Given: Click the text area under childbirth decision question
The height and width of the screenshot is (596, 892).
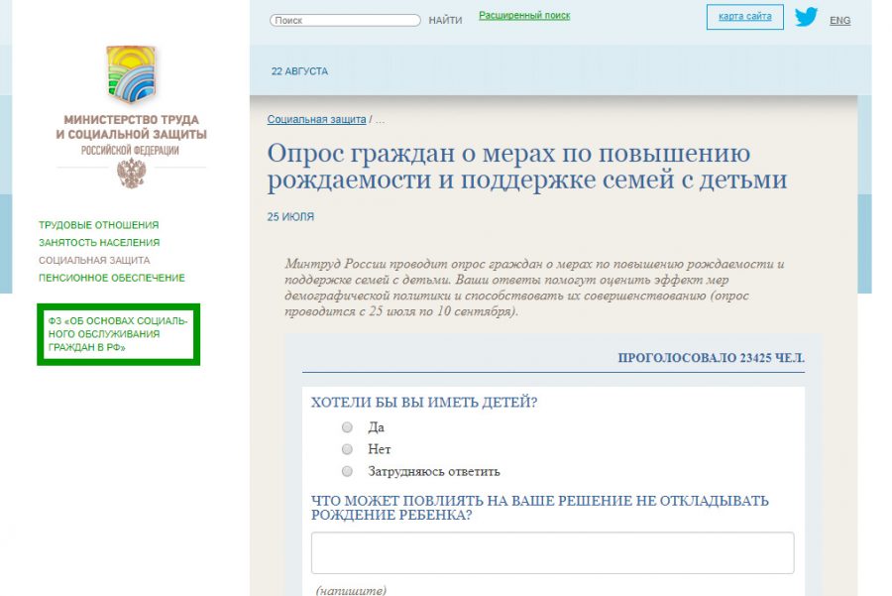Looking at the screenshot, I should tap(552, 552).
